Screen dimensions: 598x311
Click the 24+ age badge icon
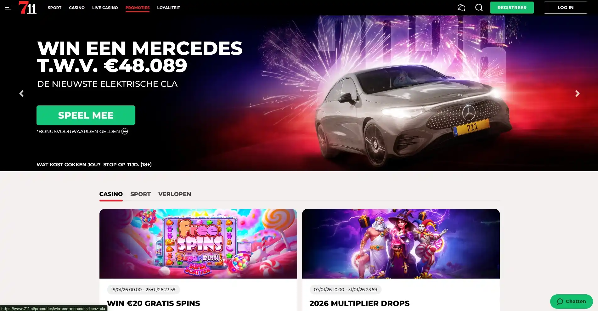tap(125, 132)
